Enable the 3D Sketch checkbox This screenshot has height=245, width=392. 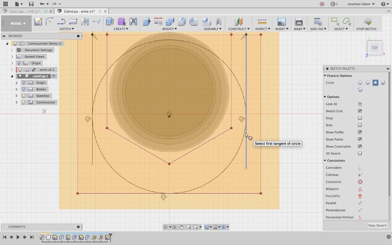pyautogui.click(x=360, y=154)
